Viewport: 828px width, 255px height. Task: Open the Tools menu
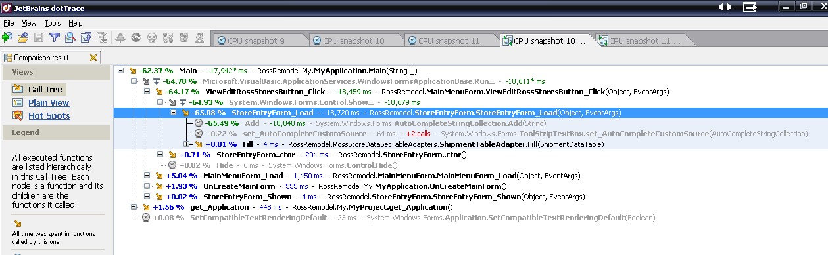pos(53,23)
